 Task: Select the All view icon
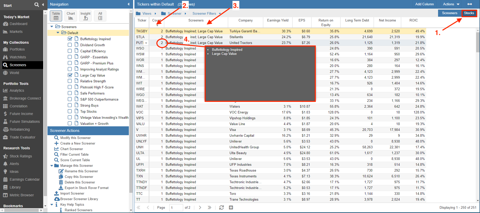coord(100,16)
